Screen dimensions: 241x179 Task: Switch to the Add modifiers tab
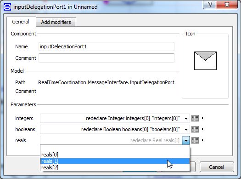[56, 22]
